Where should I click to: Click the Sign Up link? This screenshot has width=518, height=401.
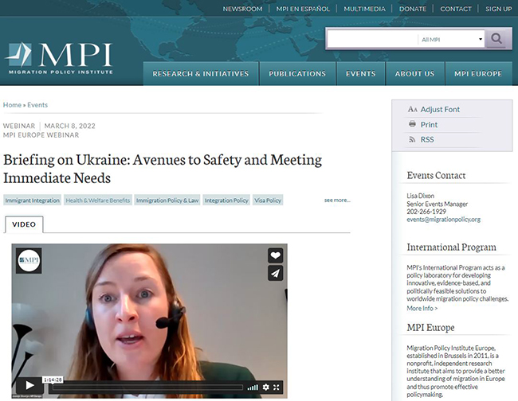click(499, 9)
